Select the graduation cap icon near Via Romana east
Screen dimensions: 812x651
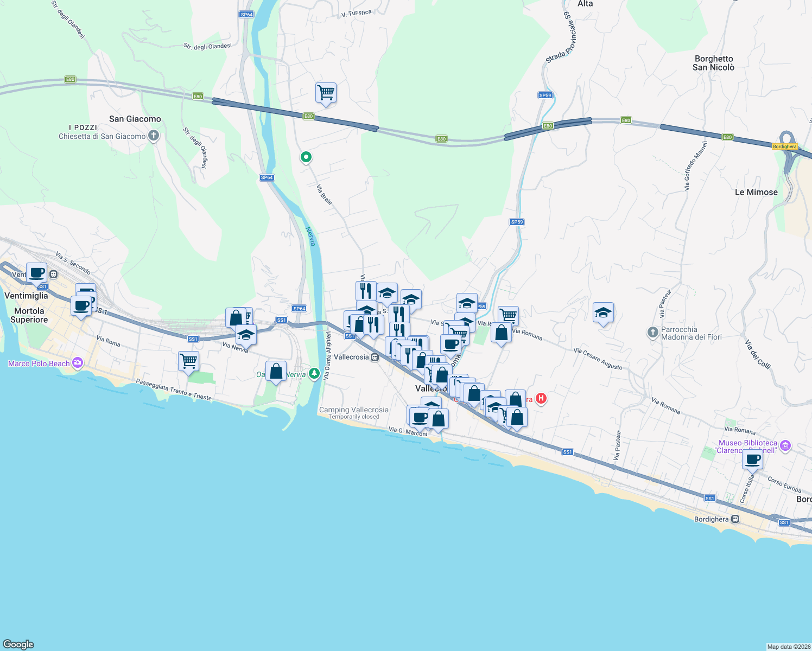click(604, 313)
